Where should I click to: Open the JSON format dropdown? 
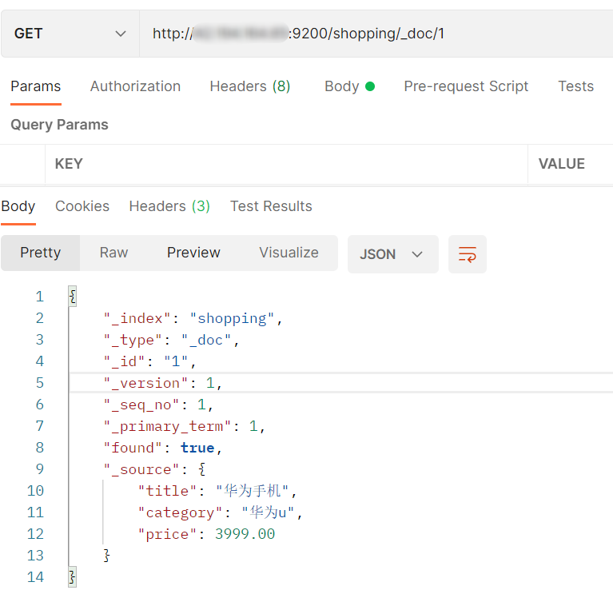392,254
